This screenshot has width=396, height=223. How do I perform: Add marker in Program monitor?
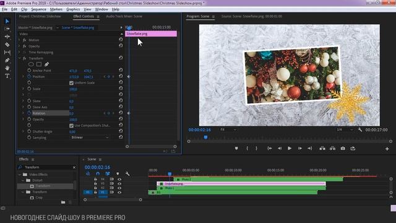(236, 149)
